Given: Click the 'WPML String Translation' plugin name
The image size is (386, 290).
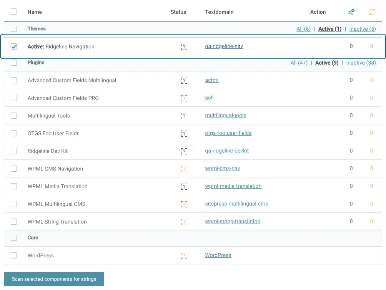Looking at the screenshot, I should 57,222.
